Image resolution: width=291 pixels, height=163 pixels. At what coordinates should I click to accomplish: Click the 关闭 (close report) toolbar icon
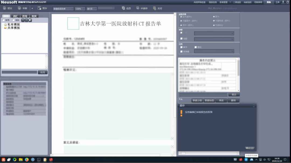157,8
